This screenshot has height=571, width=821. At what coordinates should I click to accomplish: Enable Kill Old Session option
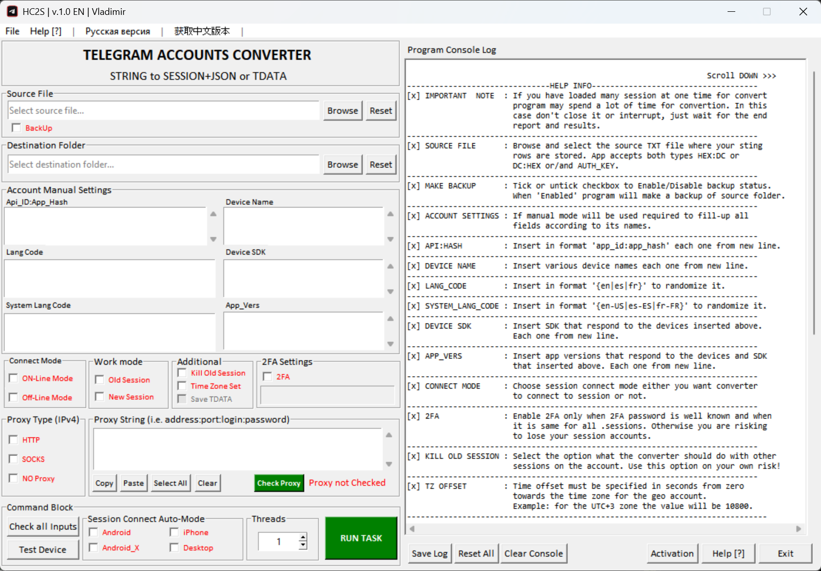coord(182,373)
